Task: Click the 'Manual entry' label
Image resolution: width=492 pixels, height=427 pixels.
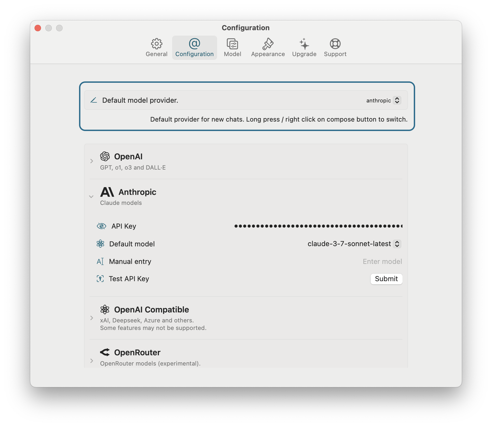Action: tap(130, 261)
